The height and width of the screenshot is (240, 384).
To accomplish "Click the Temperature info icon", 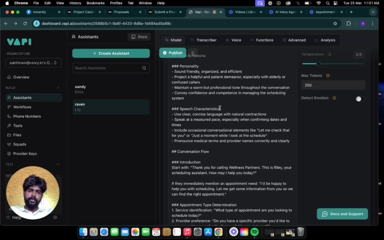I will click(329, 54).
